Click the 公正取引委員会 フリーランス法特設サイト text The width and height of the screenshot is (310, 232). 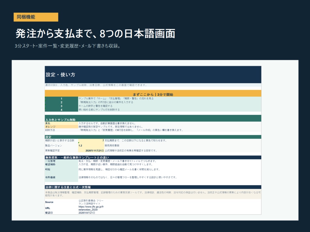(91, 202)
